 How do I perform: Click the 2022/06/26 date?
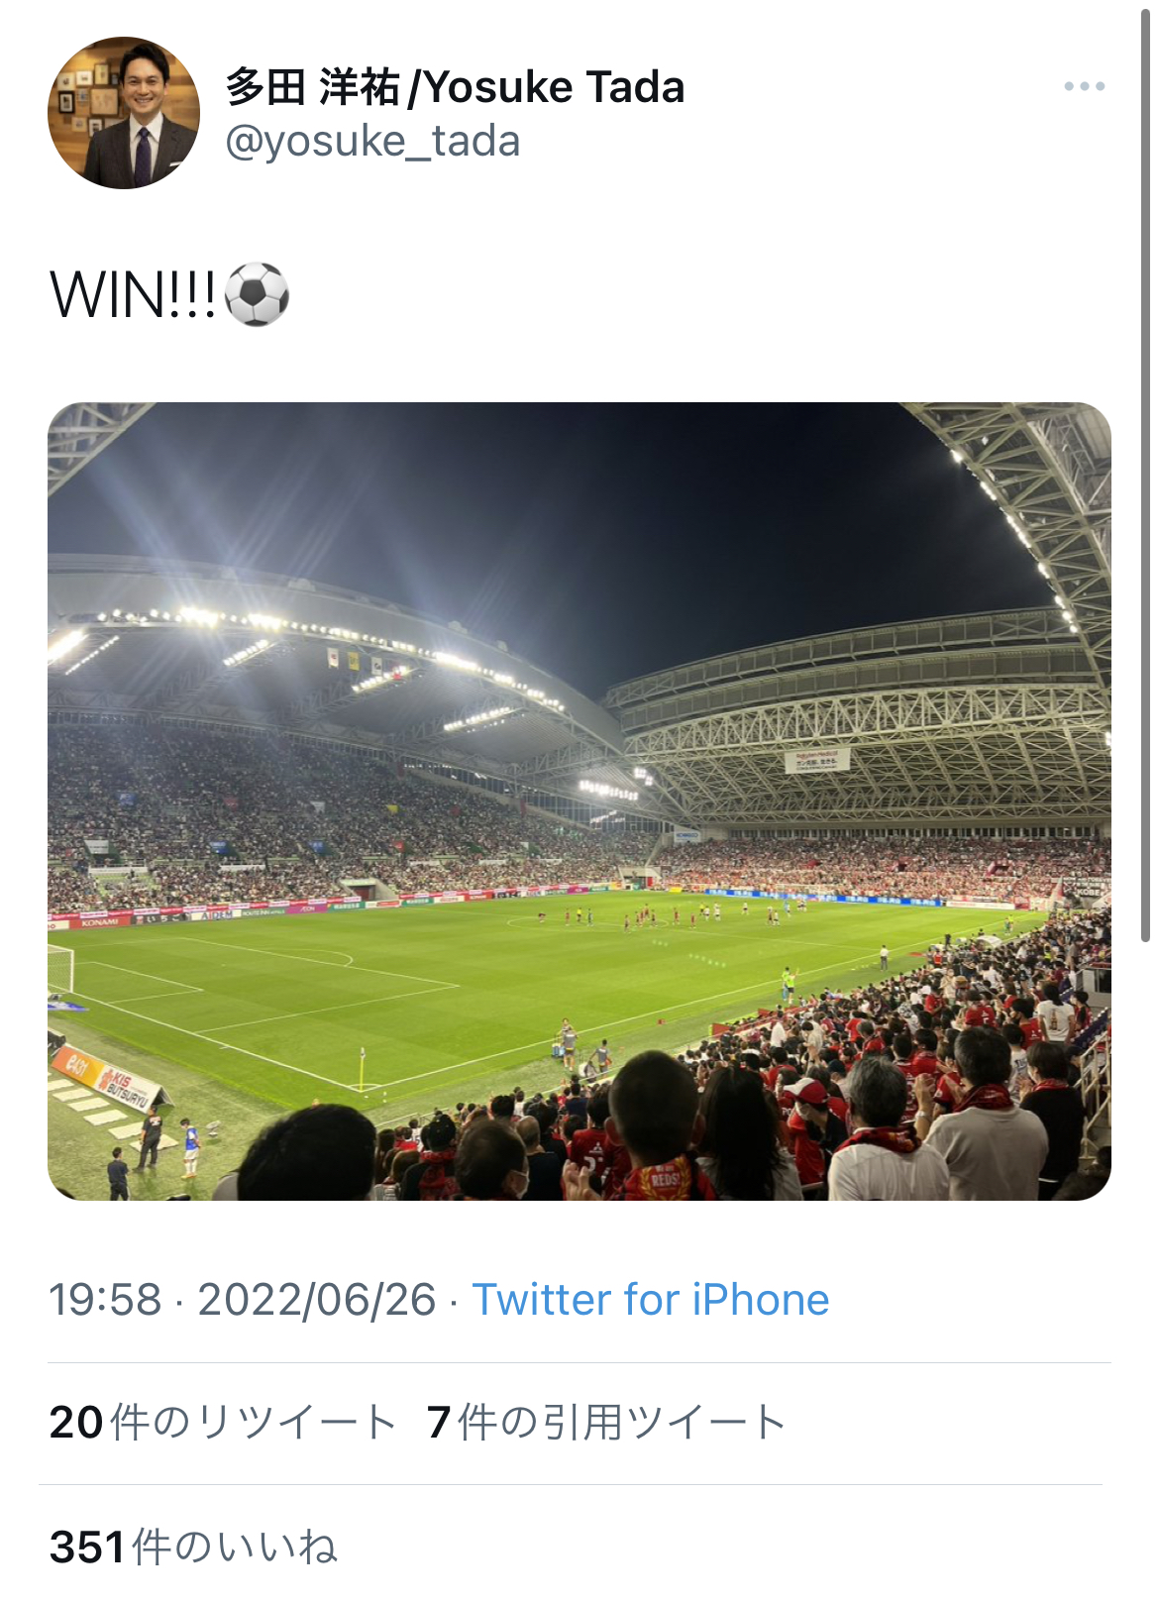317,1300
